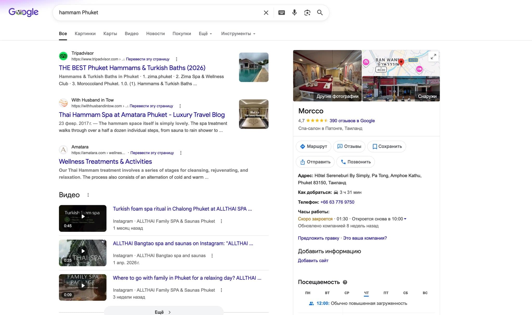Switch to the Картинки tab
This screenshot has width=532, height=315.
tap(85, 34)
